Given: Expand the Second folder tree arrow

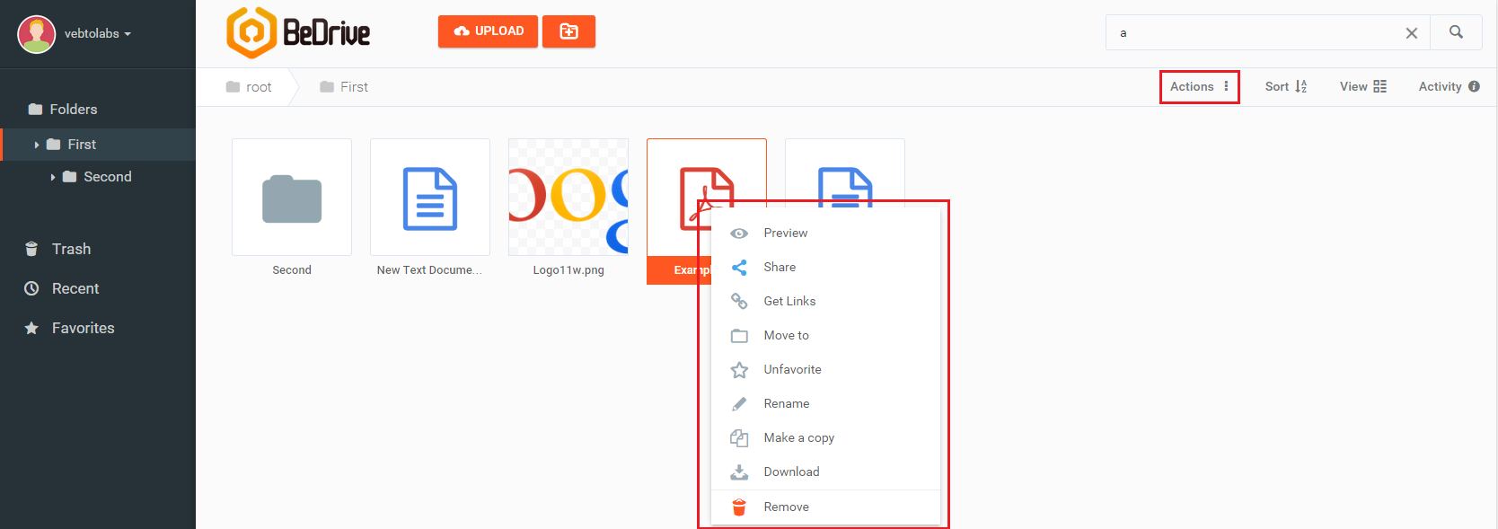Looking at the screenshot, I should (53, 177).
